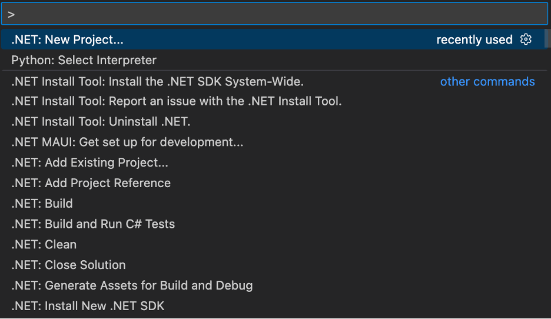
Task: Choose .NET: Install New .NET SDK
Action: [88, 306]
